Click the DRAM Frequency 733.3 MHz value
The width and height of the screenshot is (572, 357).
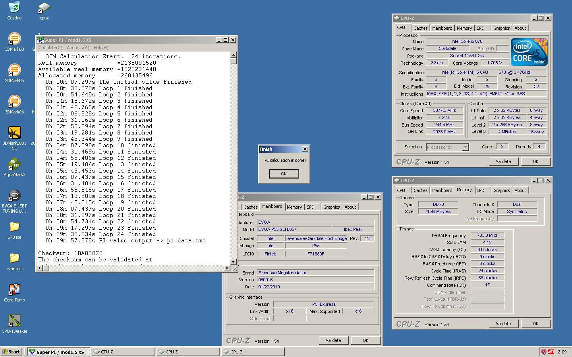pos(487,236)
